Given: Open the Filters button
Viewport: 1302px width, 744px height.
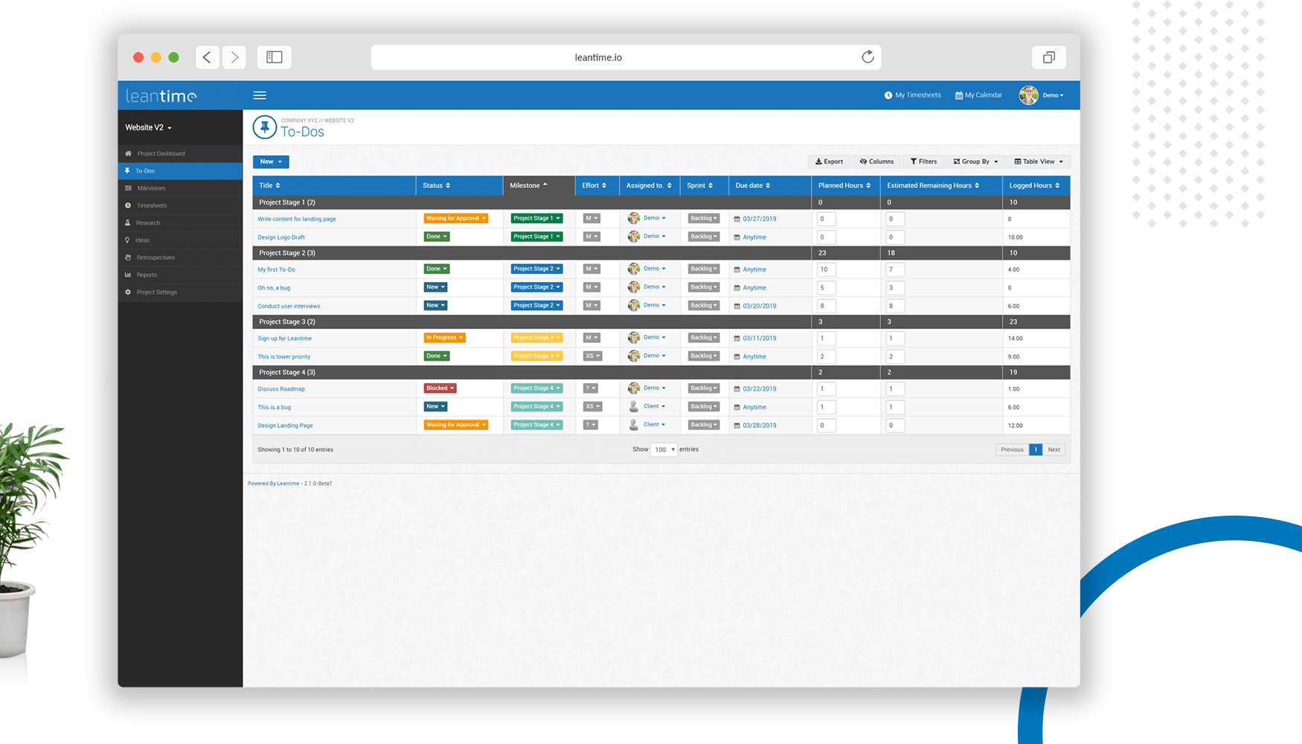Looking at the screenshot, I should pos(923,161).
